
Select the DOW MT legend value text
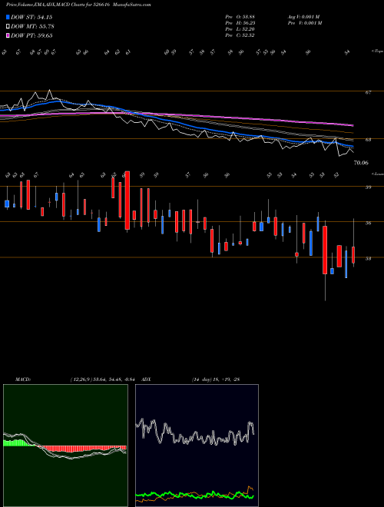click(x=33, y=26)
